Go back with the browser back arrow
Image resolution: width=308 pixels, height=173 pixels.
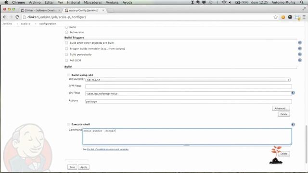click(5, 17)
